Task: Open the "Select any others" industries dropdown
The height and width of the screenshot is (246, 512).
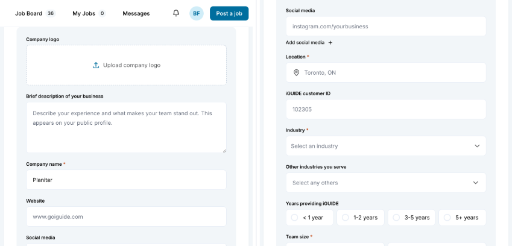Action: (x=386, y=183)
